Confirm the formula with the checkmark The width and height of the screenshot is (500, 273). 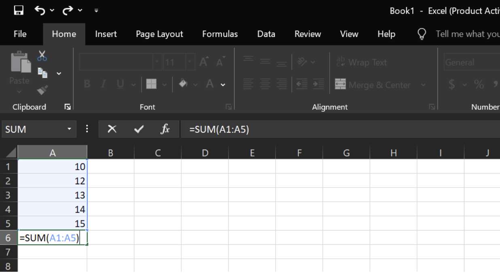(139, 129)
